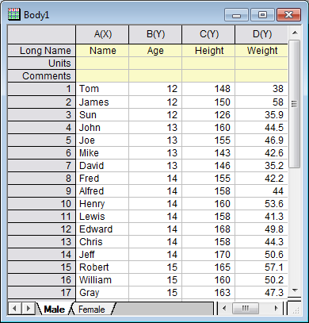Click Robert's weight value 57.1
The image size is (309, 323).
[x=261, y=267]
